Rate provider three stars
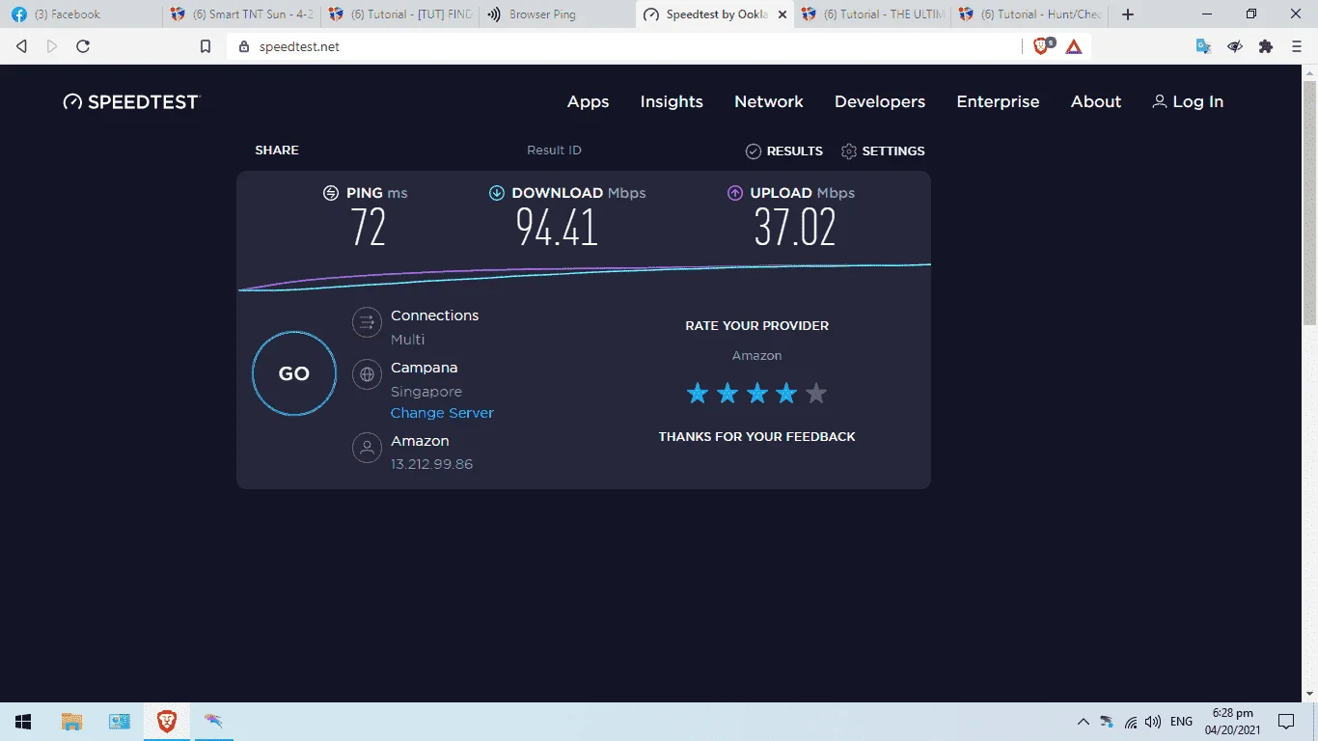 tap(757, 393)
